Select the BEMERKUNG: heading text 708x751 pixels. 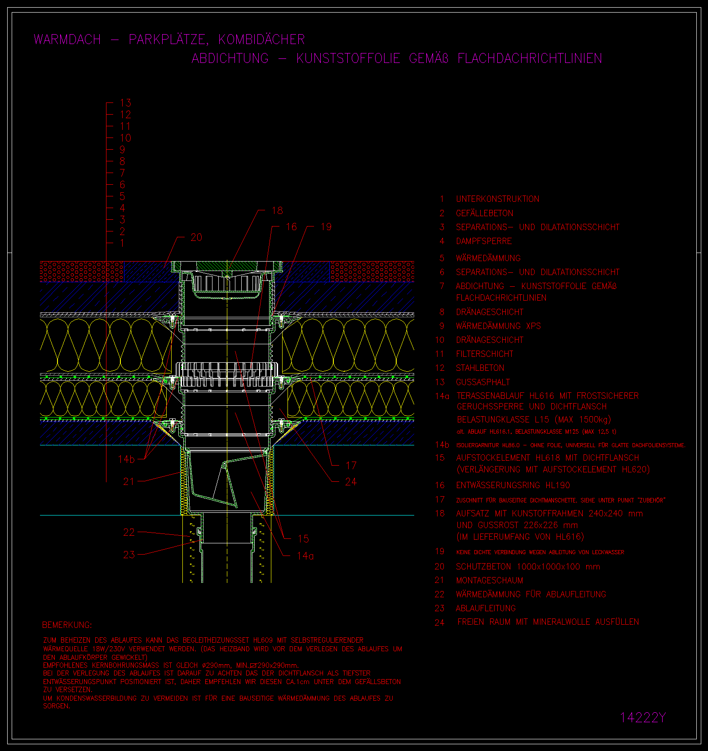tap(67, 625)
